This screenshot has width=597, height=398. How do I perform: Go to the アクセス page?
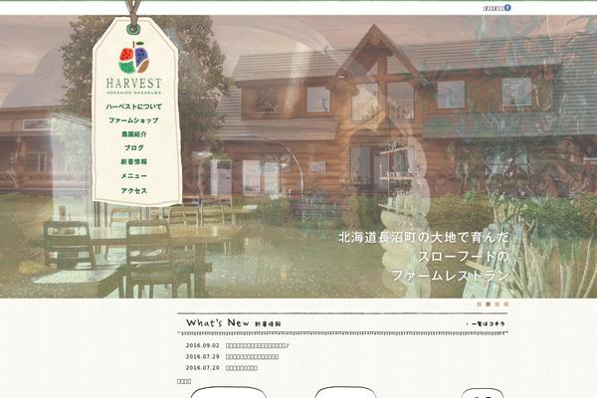pyautogui.click(x=134, y=190)
